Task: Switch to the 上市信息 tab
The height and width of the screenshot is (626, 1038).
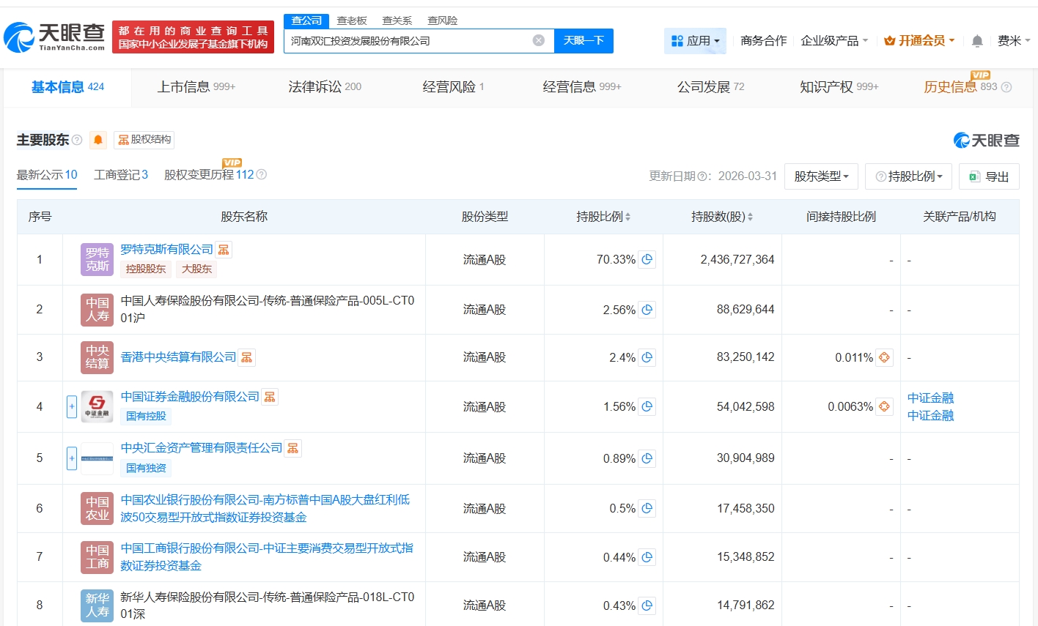Action: pyautogui.click(x=196, y=87)
